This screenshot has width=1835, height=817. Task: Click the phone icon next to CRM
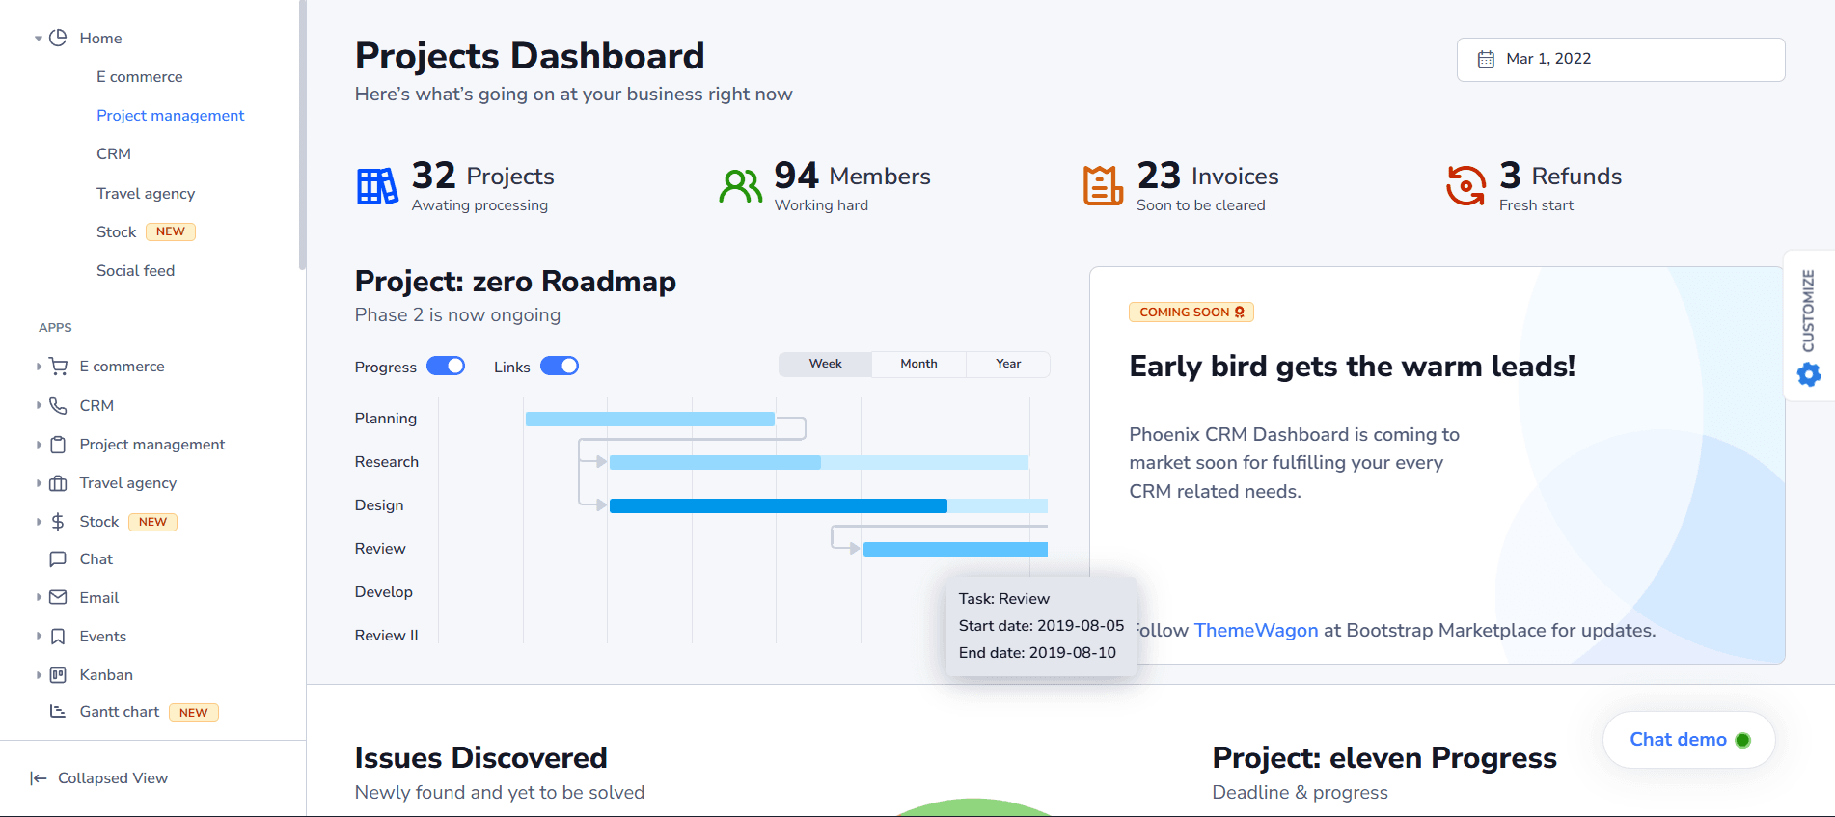click(58, 405)
